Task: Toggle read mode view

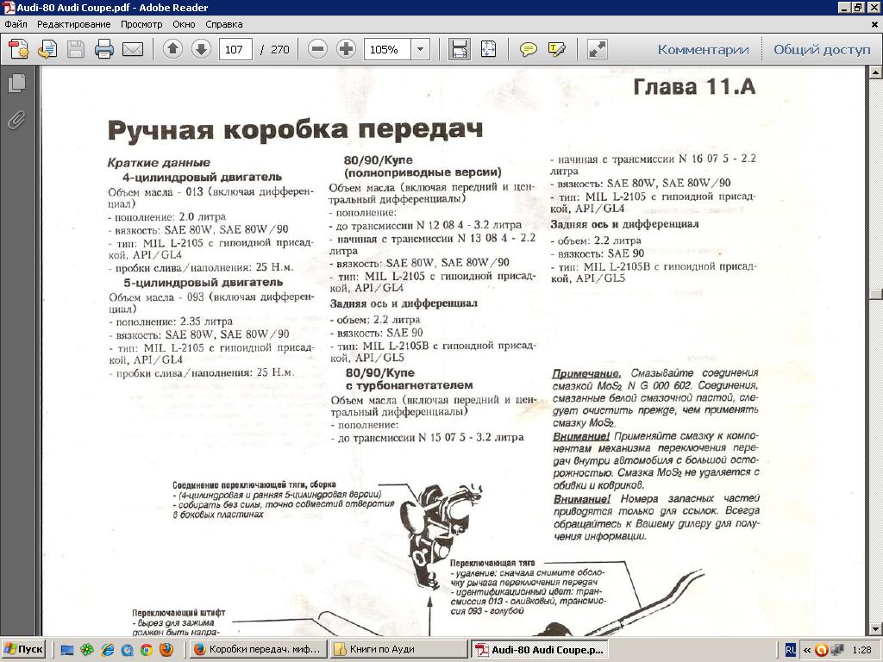Action: tap(597, 49)
